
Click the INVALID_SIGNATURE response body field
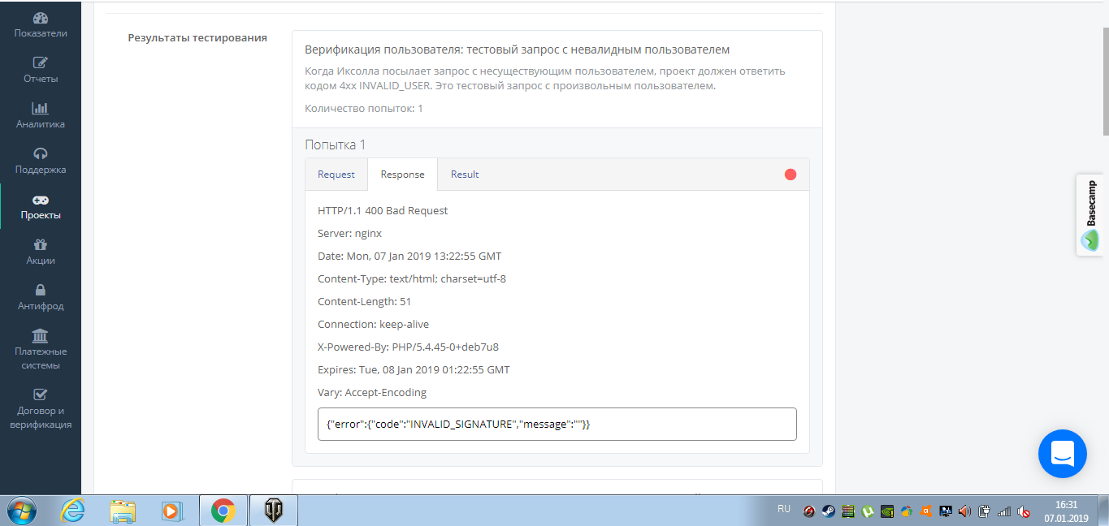557,424
